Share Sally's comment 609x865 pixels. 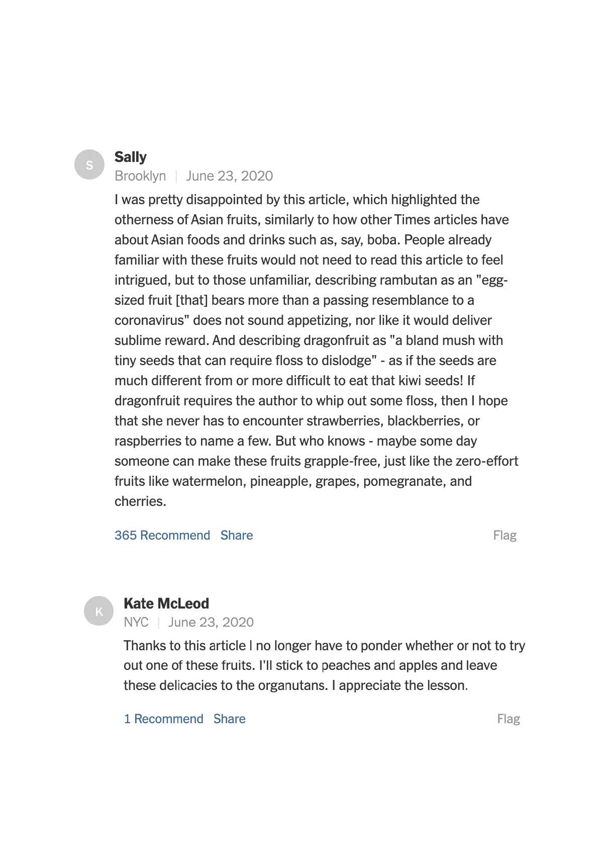[236, 535]
